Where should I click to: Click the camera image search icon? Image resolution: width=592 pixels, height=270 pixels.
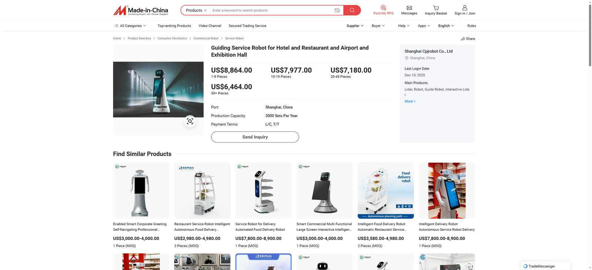(337, 10)
